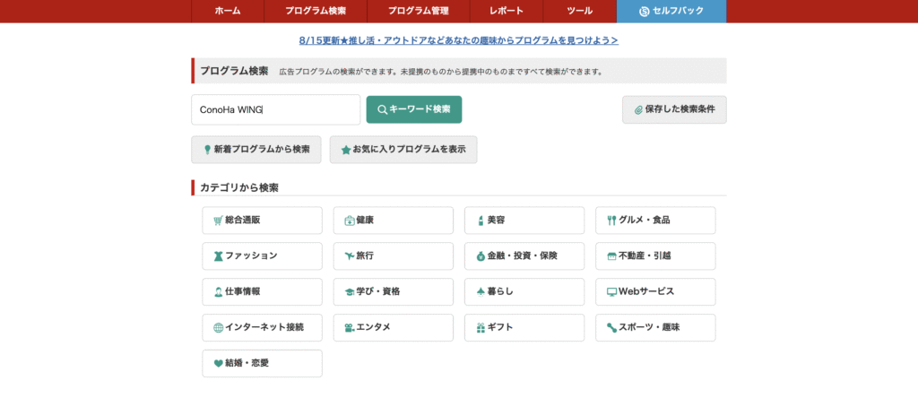The image size is (918, 398).
Task: Click the money bag icon for 金融・投資・保険
Action: pos(481,256)
